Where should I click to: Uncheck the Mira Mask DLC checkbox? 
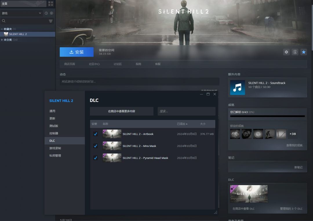click(95, 146)
